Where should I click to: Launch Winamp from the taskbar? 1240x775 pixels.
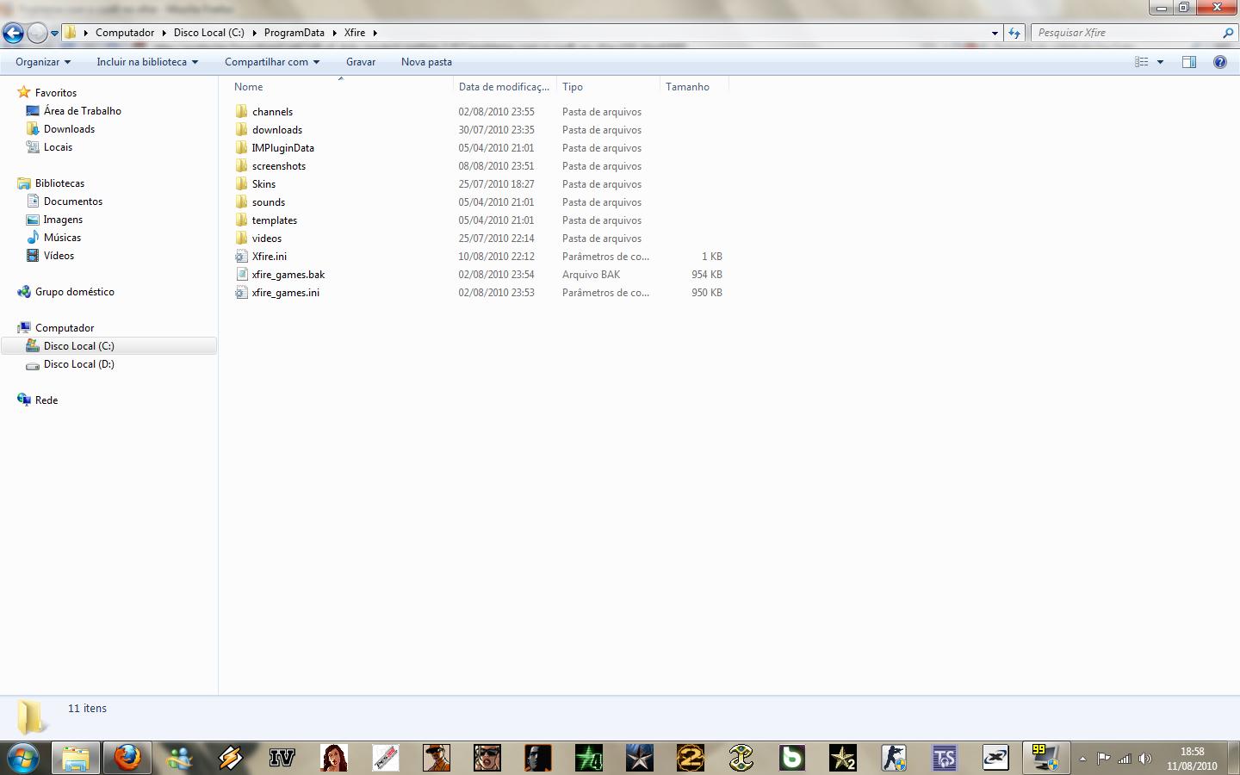tap(231, 758)
